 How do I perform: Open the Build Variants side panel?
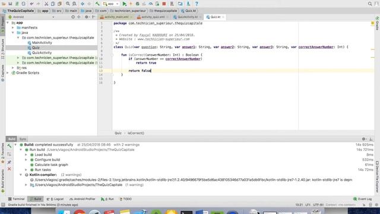[2, 181]
